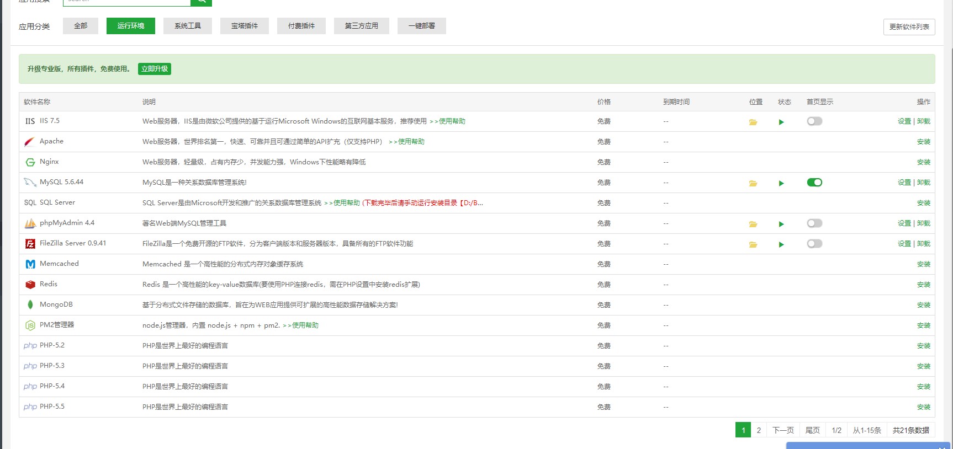The width and height of the screenshot is (953, 449).
Task: Open PM2 使用帮助 link
Action: (x=301, y=325)
